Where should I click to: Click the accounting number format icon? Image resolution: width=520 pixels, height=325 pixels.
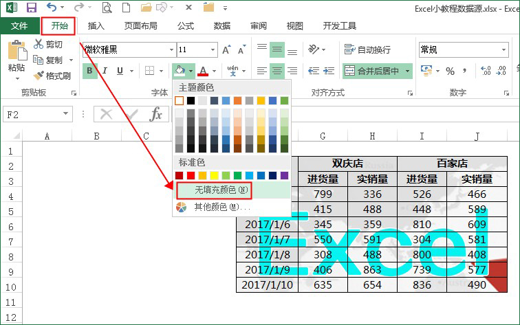[426, 71]
